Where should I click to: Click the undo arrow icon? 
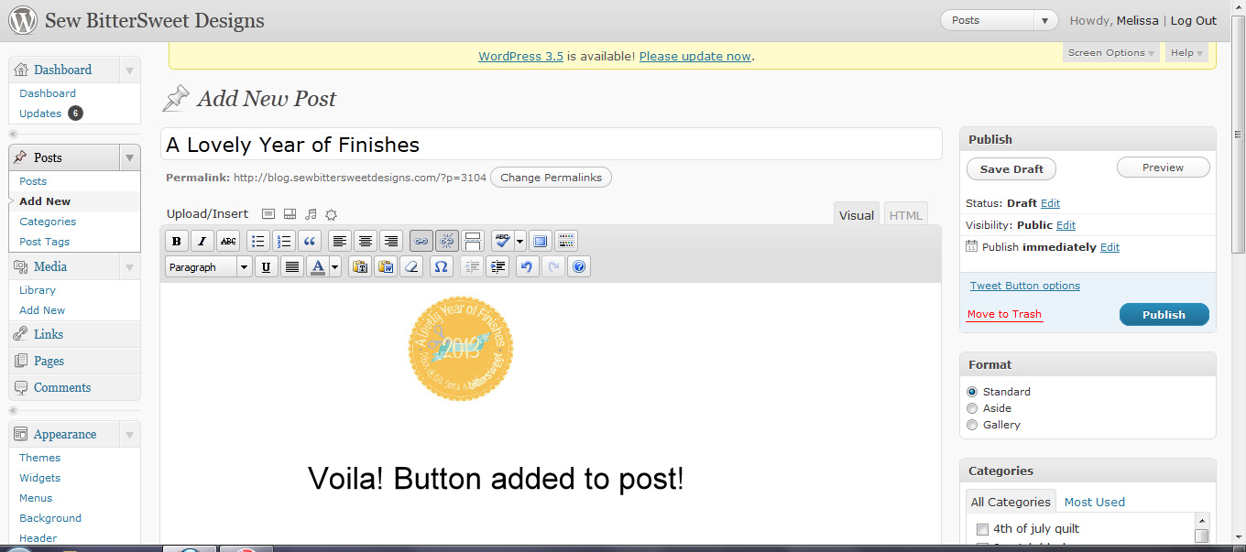click(526, 267)
